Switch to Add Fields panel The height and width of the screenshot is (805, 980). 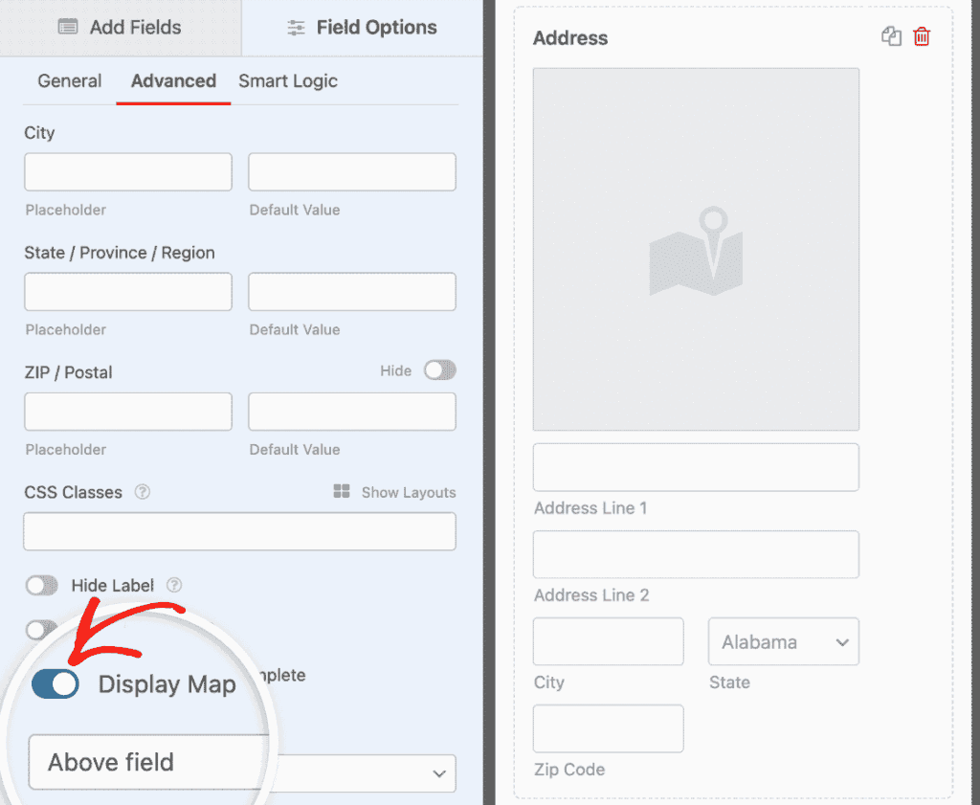pyautogui.click(x=121, y=28)
